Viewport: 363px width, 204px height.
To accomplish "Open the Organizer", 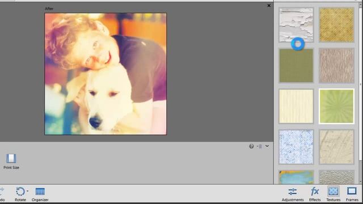I will (x=40, y=194).
